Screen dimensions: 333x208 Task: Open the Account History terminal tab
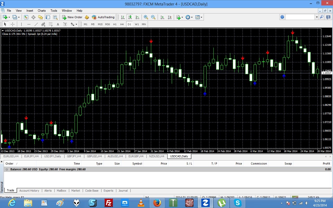point(29,191)
